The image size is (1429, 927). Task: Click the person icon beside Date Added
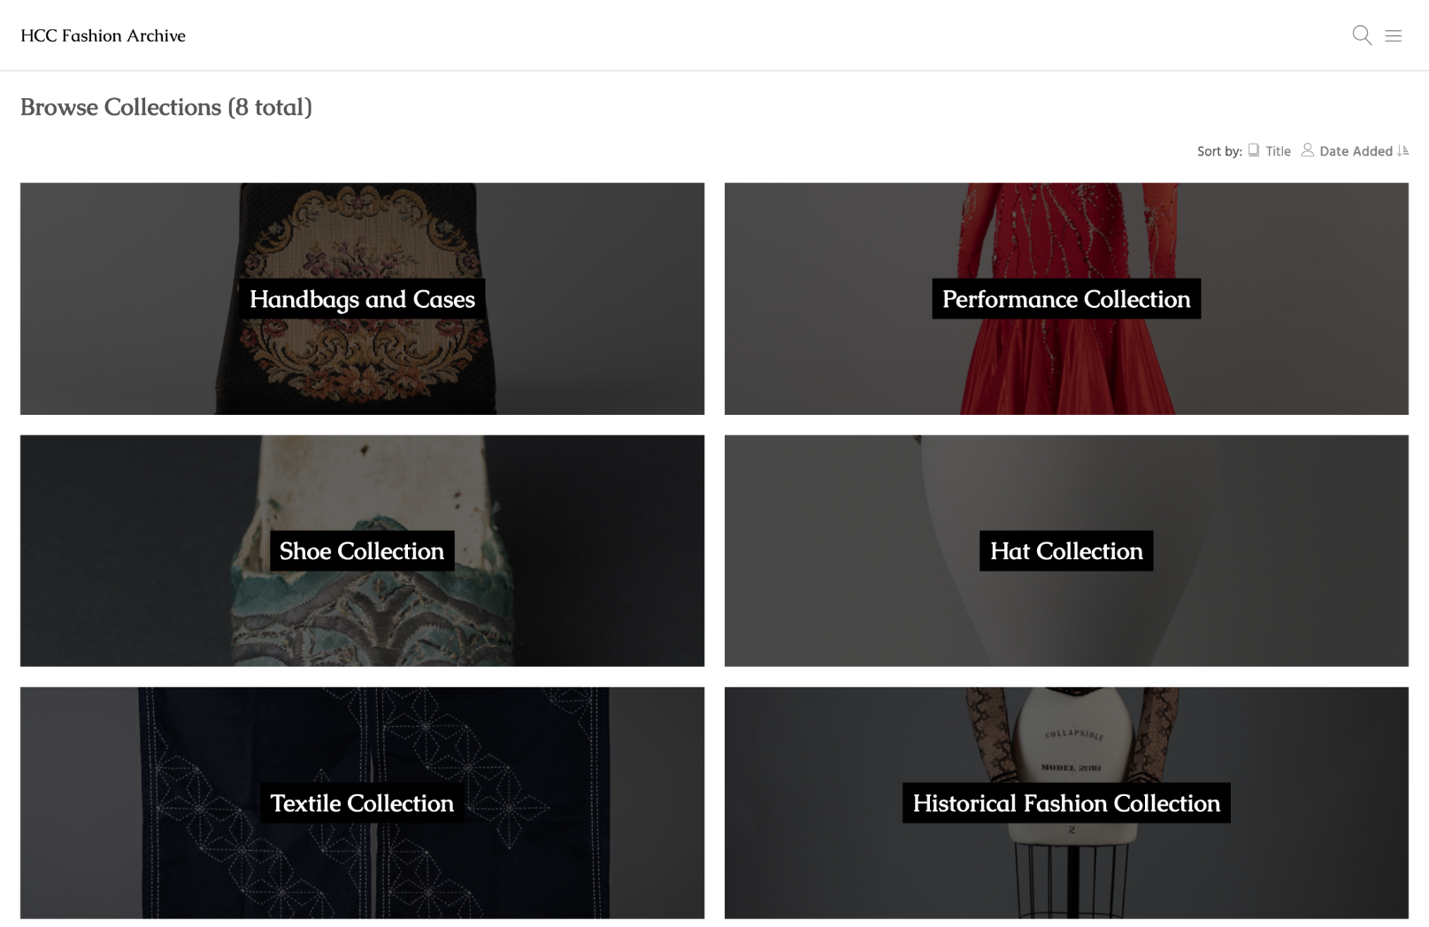(x=1307, y=150)
